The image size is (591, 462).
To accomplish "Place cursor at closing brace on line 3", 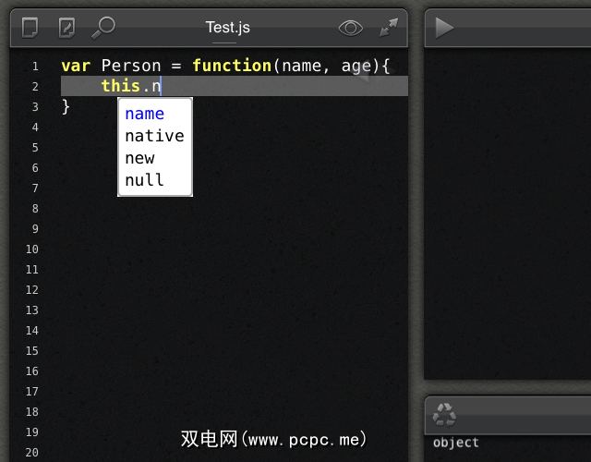I will (66, 107).
